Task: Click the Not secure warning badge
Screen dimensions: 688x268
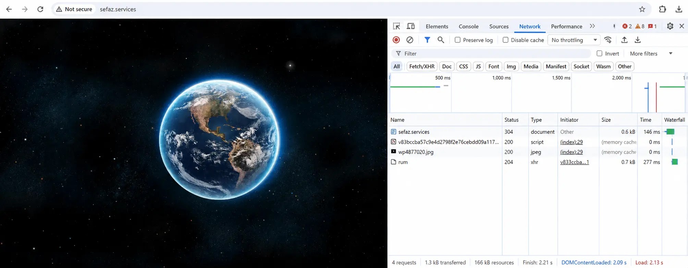Action: click(74, 9)
